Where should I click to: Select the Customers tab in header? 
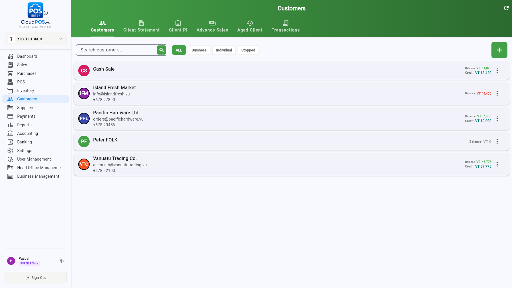click(103, 27)
